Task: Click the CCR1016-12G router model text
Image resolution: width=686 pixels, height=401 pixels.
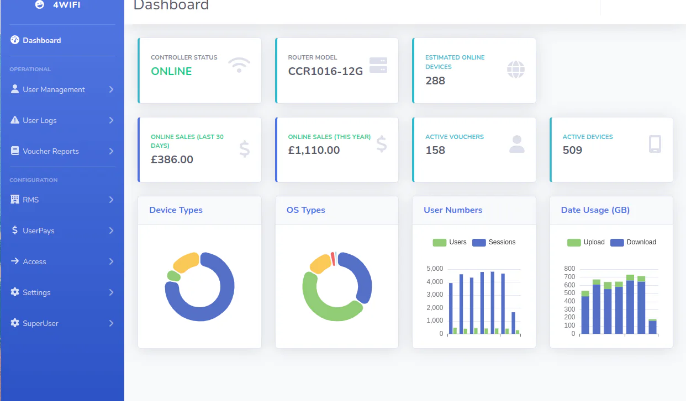Action: point(325,71)
